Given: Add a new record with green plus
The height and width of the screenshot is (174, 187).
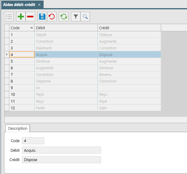Looking at the screenshot, I should 21,17.
